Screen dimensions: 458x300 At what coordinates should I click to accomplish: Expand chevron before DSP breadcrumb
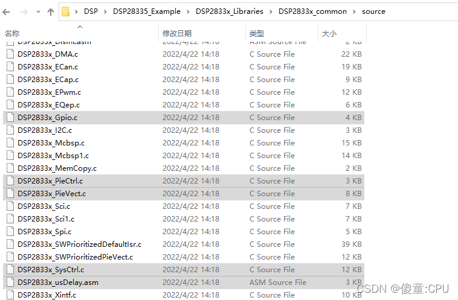76,11
